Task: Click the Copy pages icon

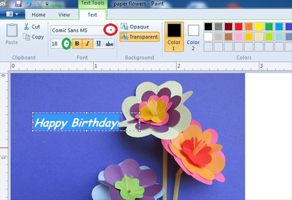Action: (26, 37)
